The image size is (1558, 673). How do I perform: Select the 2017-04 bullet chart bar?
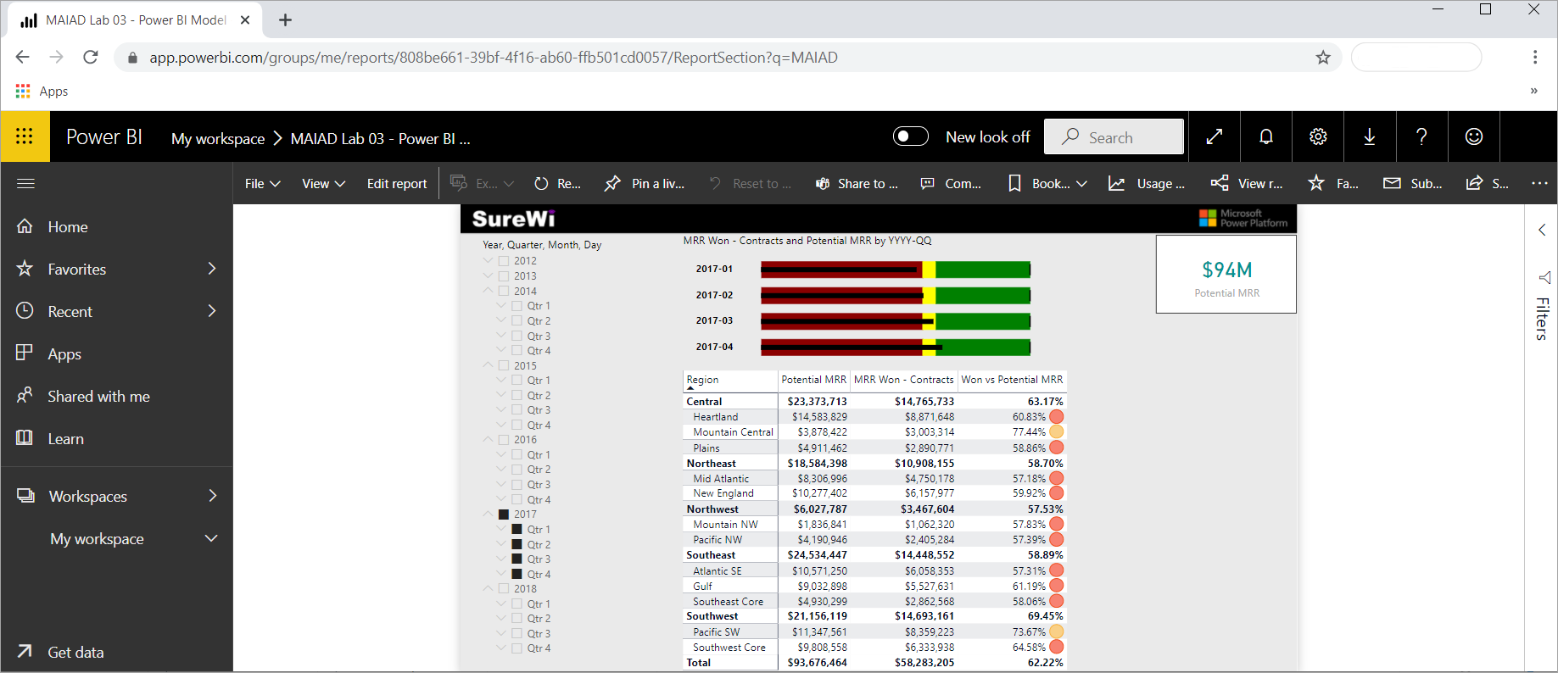coord(896,348)
